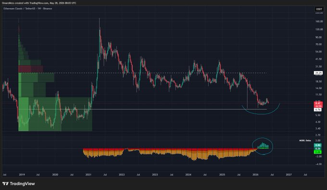This screenshot has height=190, width=327.
Task: Click the 120.00 price axis label
Action: [x=319, y=29]
